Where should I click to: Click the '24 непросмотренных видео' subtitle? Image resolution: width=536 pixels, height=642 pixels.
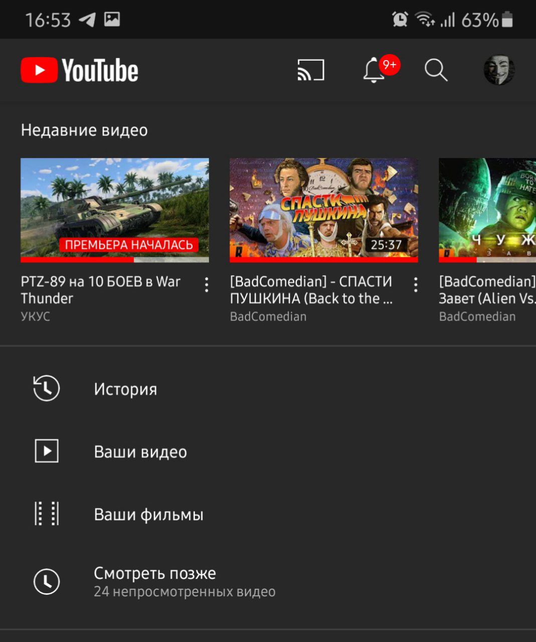pos(185,592)
